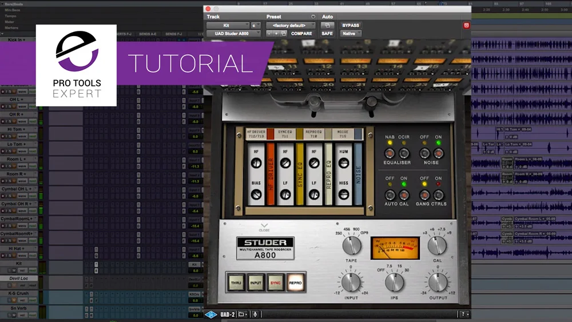Click the HF knob on HF Driver strip
The height and width of the screenshot is (322, 572).
[x=256, y=163]
